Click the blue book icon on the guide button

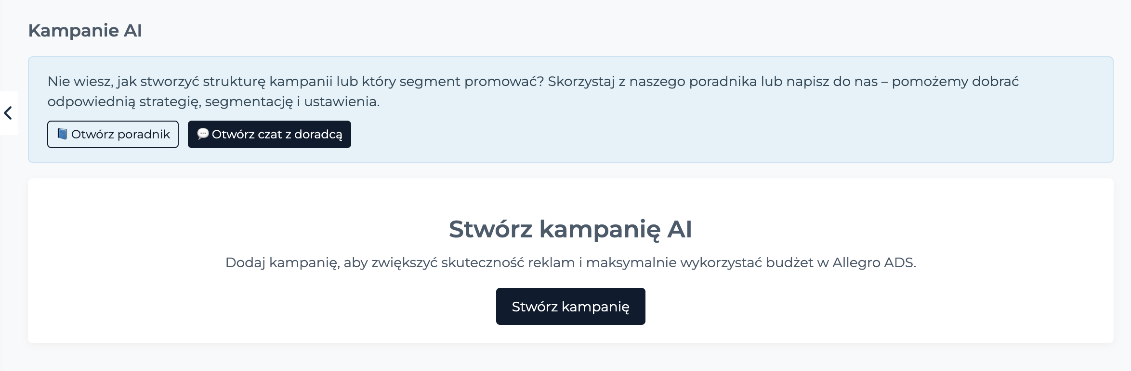pos(62,134)
